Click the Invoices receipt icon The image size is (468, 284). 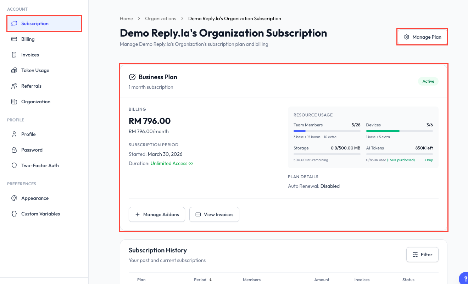tap(14, 55)
